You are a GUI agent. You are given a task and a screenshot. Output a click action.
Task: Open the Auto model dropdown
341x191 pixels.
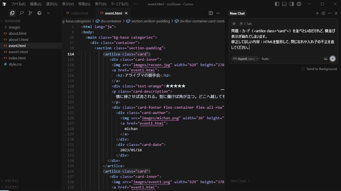(x=266, y=59)
